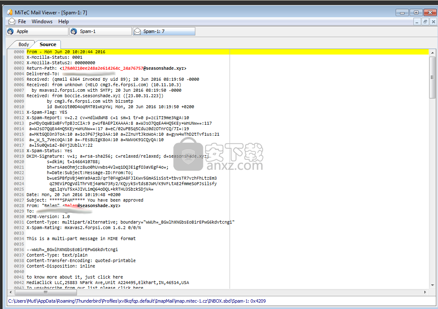Click the envelope icon beside File menu
This screenshot has height=309, width=438.
tap(12, 22)
